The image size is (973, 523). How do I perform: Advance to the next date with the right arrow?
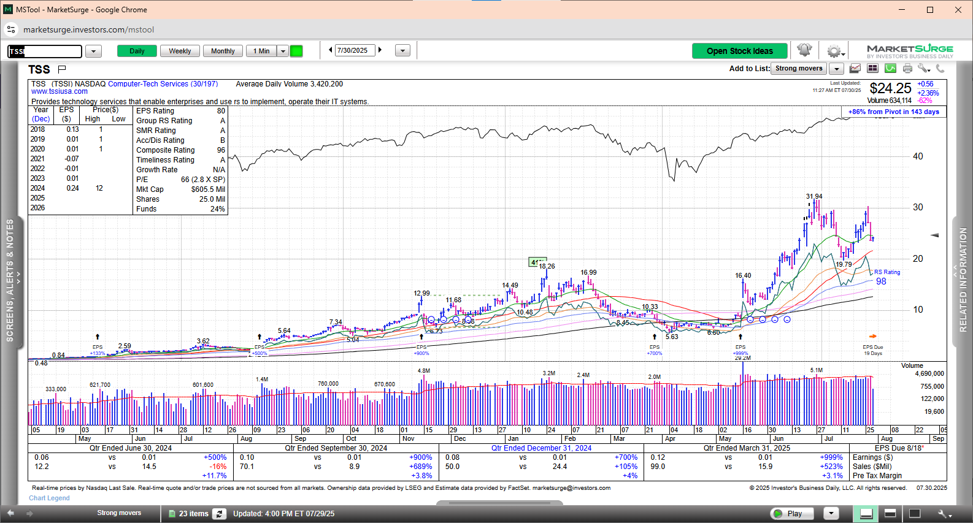[x=380, y=50]
